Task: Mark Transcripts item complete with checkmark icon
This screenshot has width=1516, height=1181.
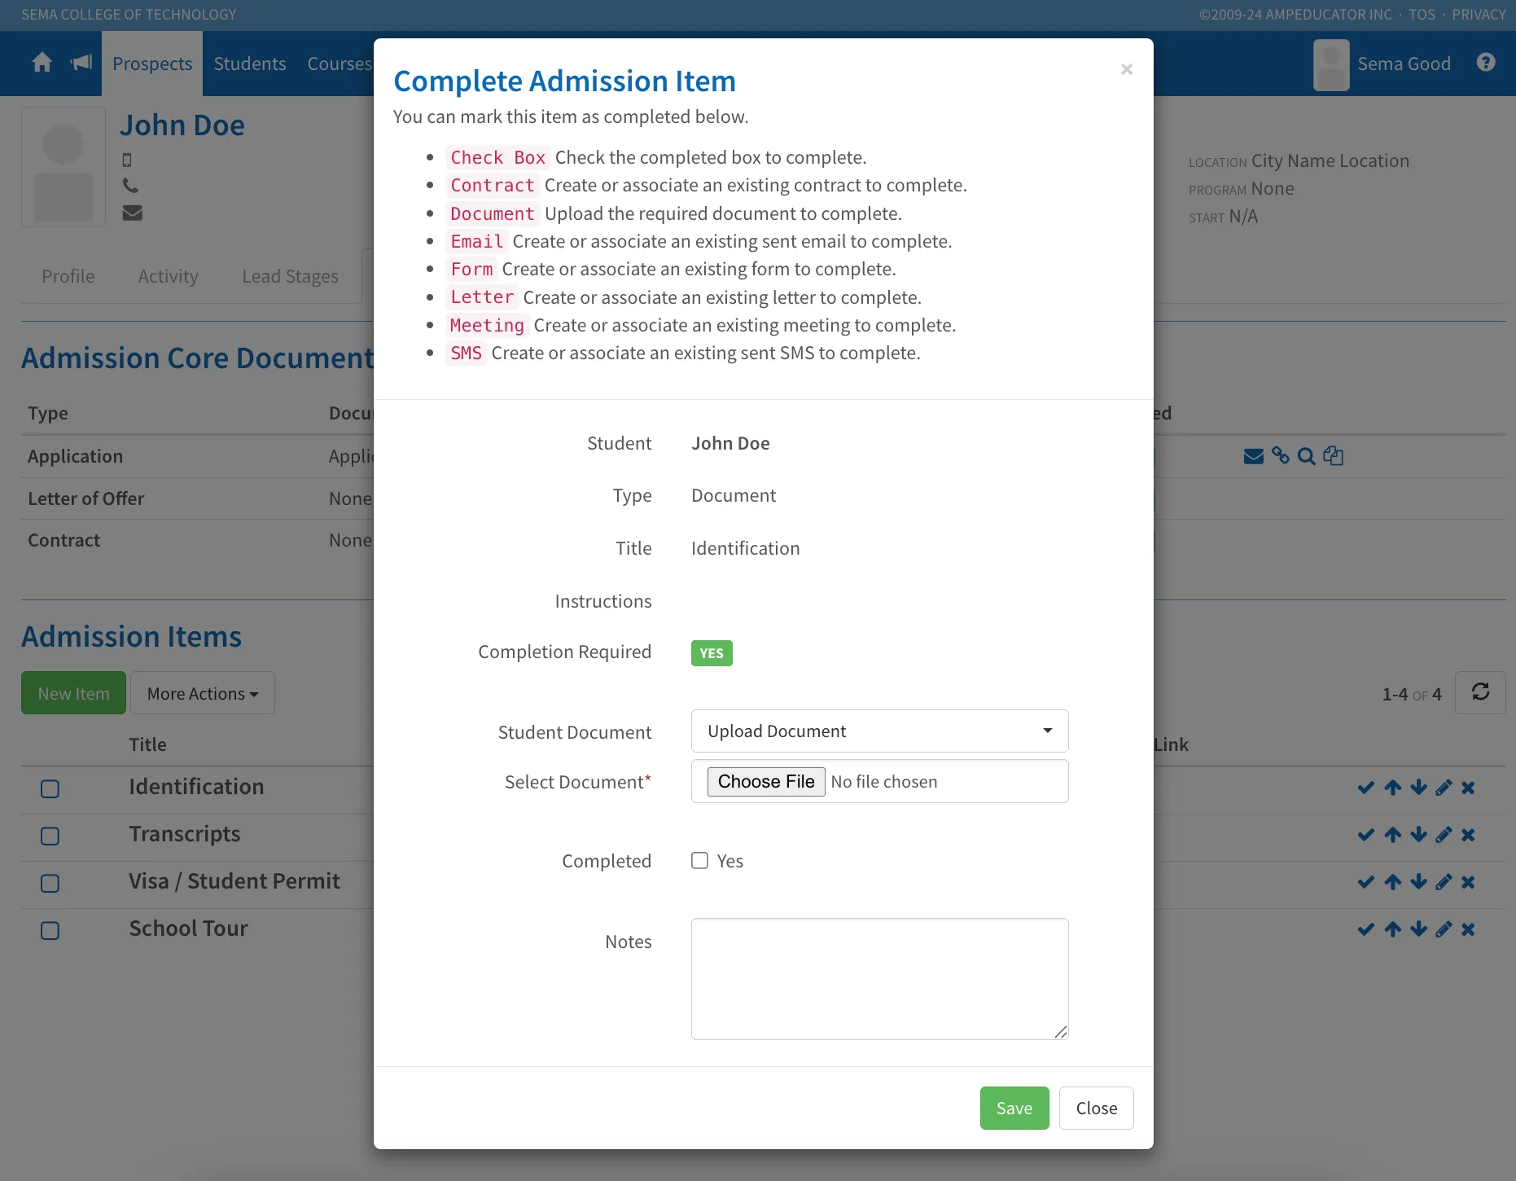Action: (1366, 835)
